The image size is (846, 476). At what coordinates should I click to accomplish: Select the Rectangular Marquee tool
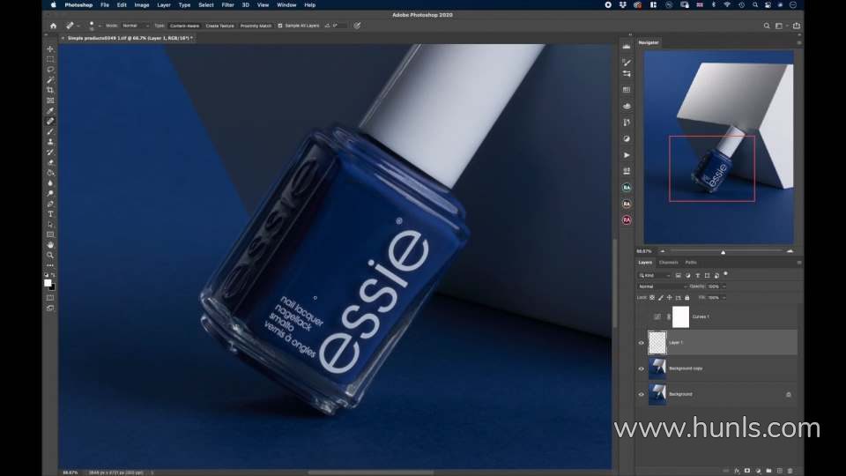coord(50,59)
